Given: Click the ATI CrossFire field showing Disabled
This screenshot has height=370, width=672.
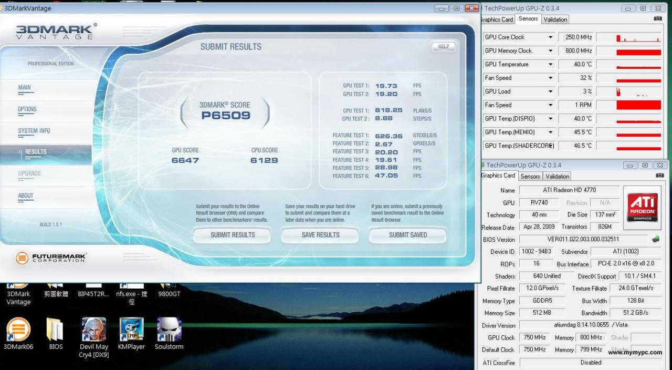Looking at the screenshot, I should (x=590, y=362).
